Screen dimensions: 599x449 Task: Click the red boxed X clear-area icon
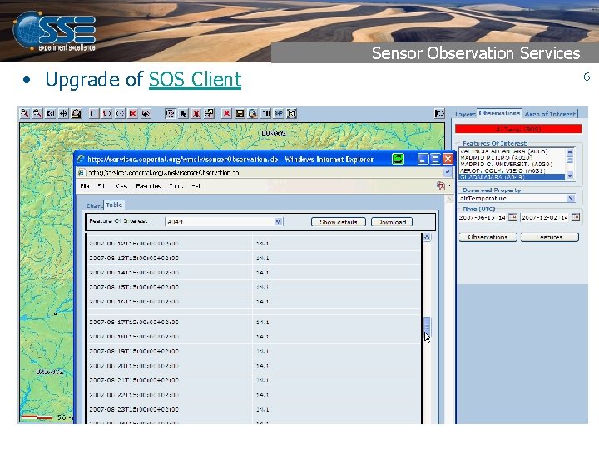(133, 113)
